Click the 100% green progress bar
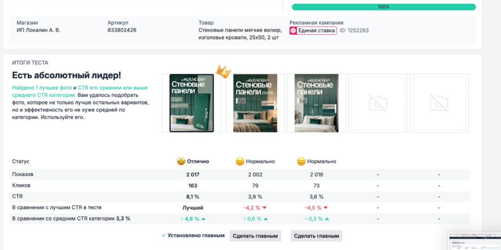This screenshot has width=501, height=250. (384, 7)
